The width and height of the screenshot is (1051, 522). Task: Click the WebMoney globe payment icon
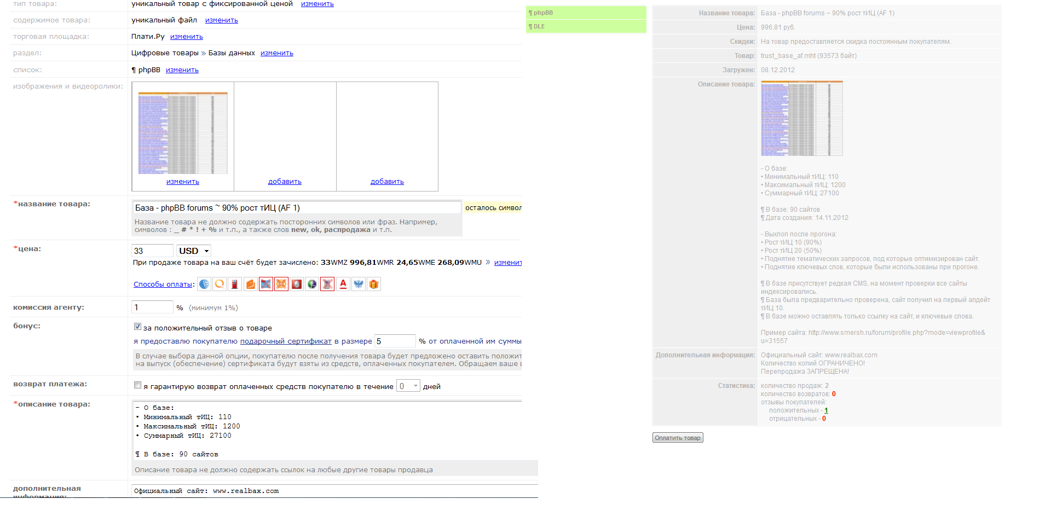click(x=204, y=284)
